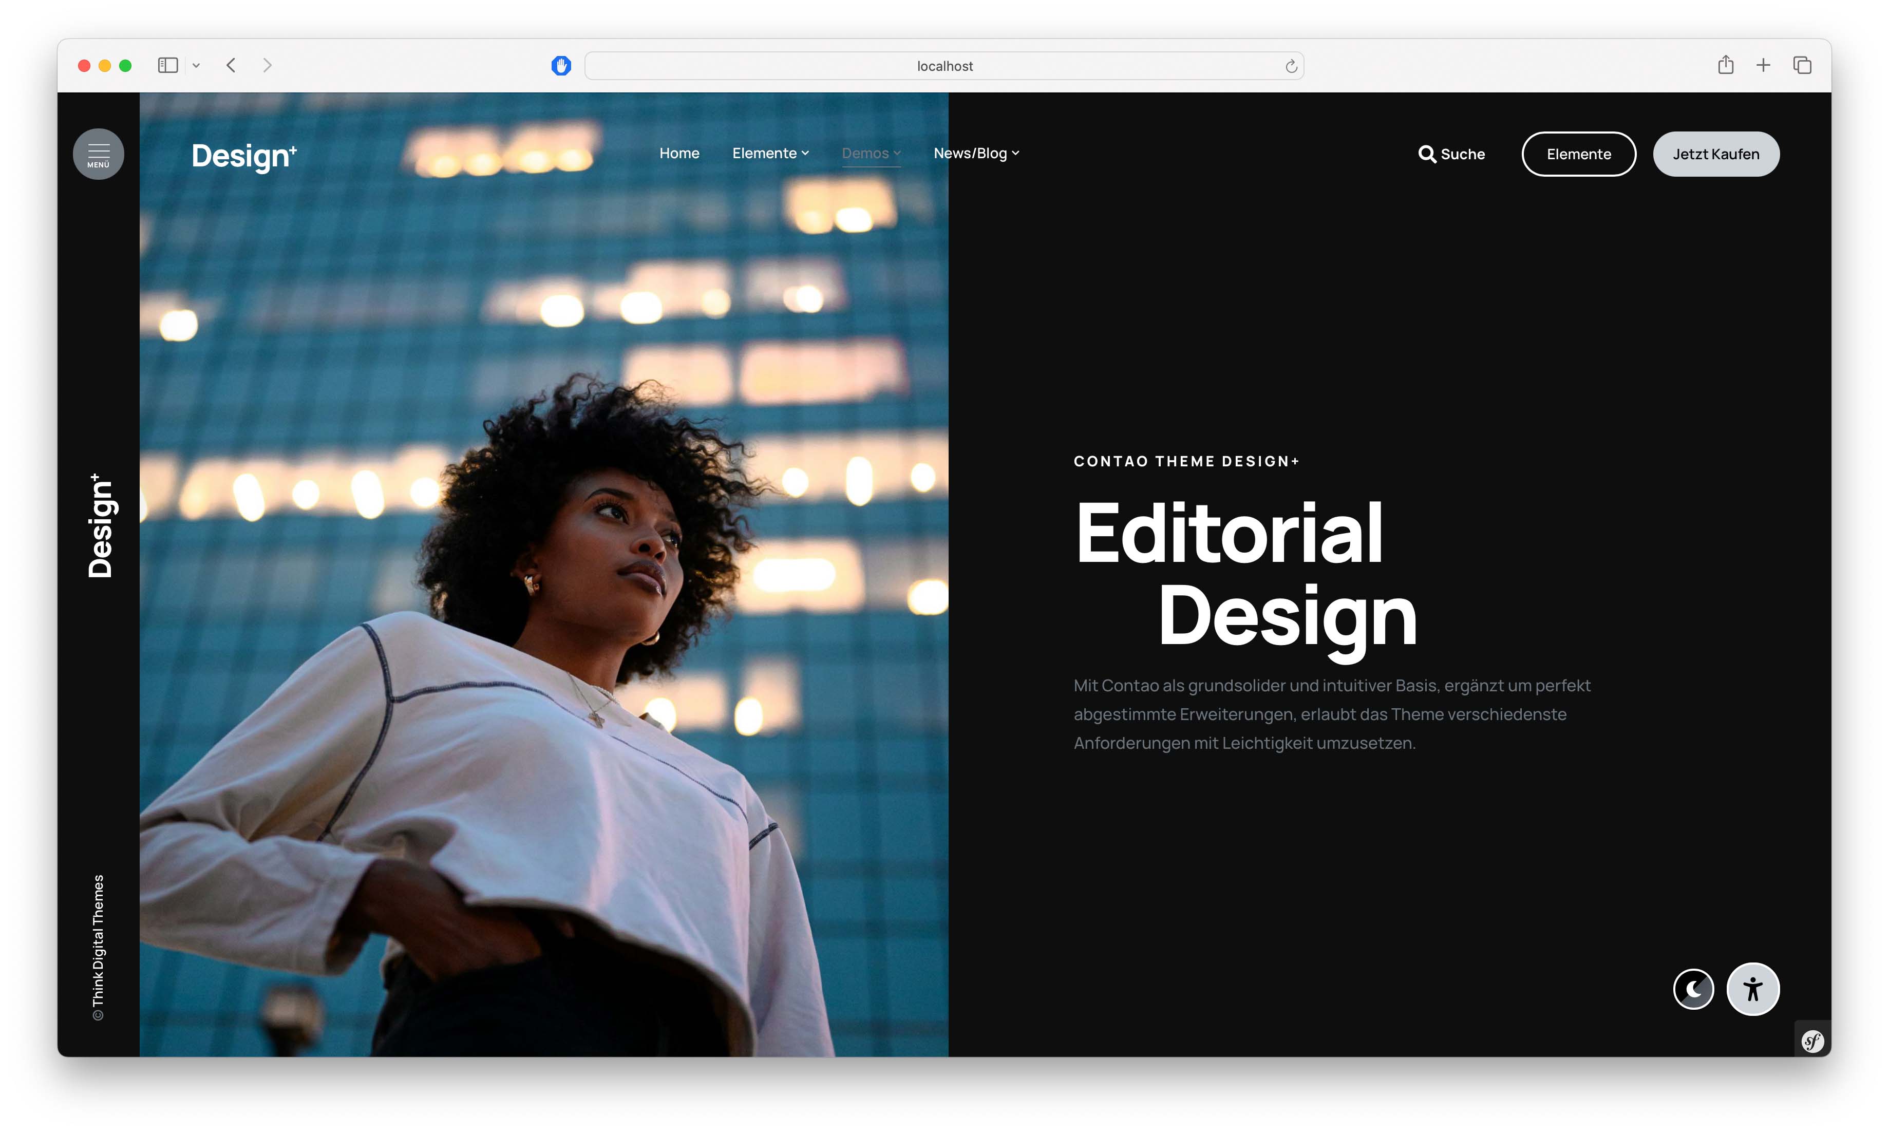Click the browser share icon

[1725, 66]
